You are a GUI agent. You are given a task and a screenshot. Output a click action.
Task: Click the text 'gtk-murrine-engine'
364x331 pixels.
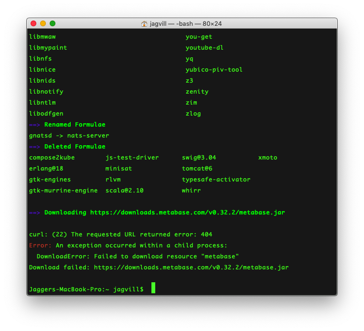[64, 191]
